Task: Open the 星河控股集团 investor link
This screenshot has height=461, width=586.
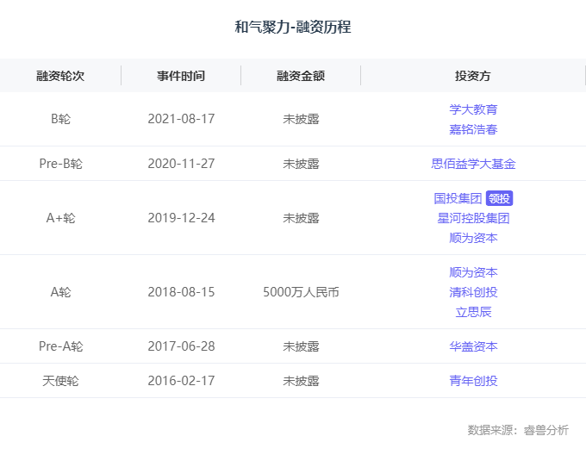Action: [473, 218]
